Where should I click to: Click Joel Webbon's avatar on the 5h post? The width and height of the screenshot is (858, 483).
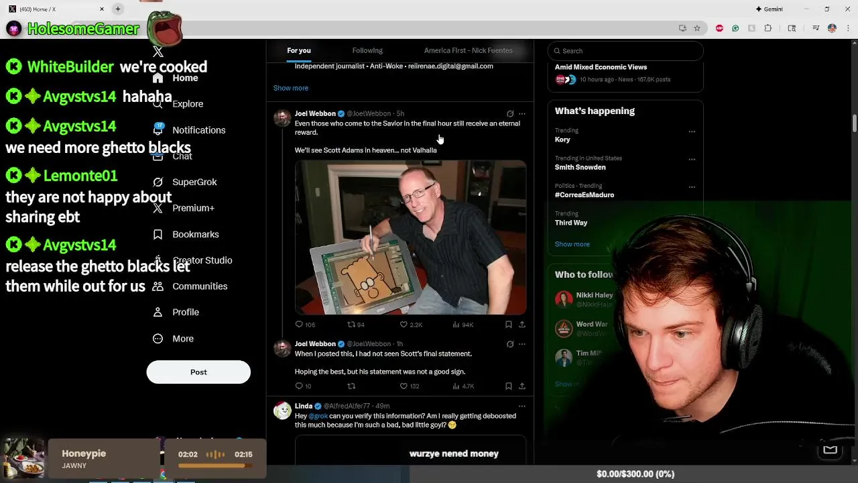282,118
